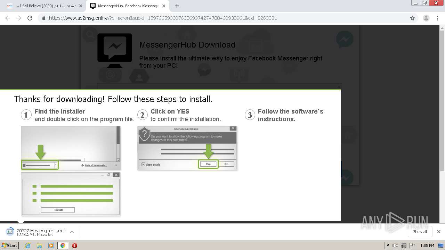Click the Find the installer step text
Viewport: 445px width, 250px height.
click(x=84, y=115)
